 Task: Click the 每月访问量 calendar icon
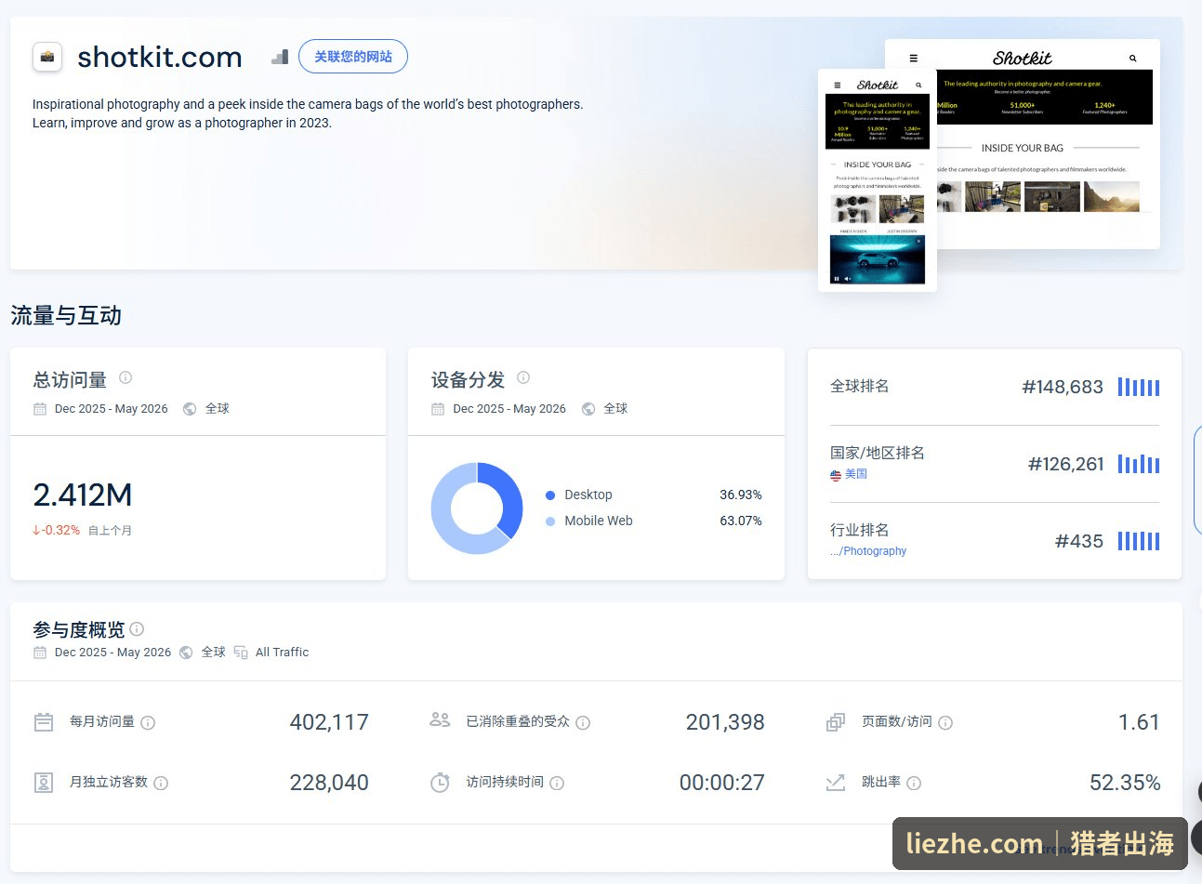click(x=44, y=722)
